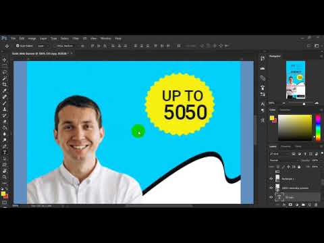Open the Filter menu

[76, 38]
